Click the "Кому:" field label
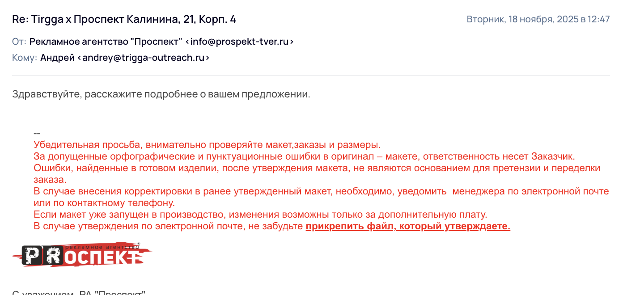Screen dimensions: 627x295 [x=25, y=58]
